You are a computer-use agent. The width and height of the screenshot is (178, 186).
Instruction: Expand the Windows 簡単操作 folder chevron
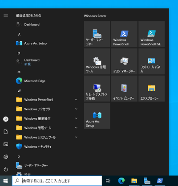click(76, 118)
